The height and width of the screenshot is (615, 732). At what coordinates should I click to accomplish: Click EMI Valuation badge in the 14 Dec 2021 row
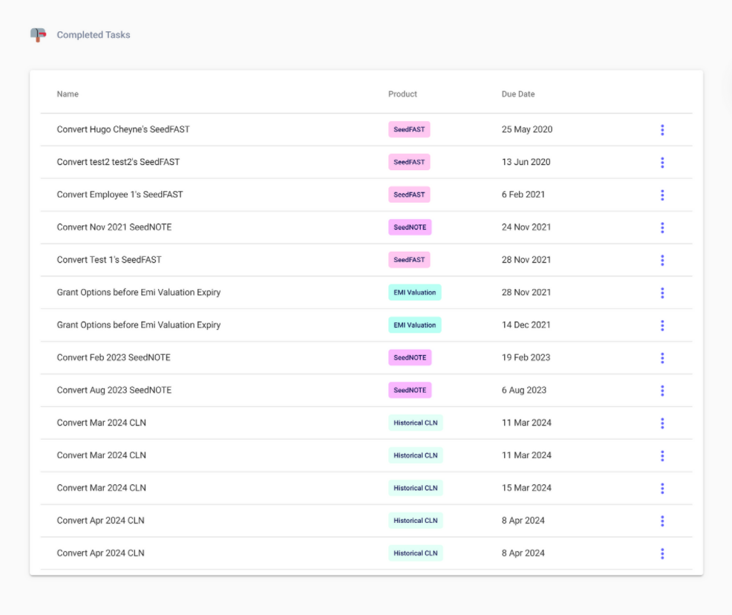pyautogui.click(x=414, y=325)
